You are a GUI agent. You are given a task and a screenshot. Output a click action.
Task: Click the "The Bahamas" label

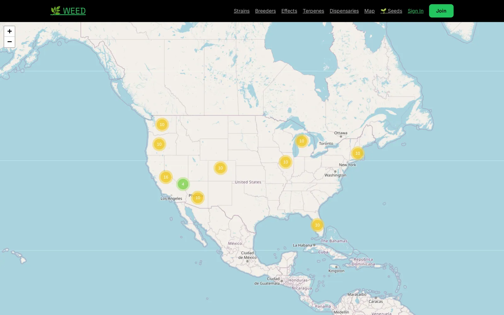(x=334, y=241)
